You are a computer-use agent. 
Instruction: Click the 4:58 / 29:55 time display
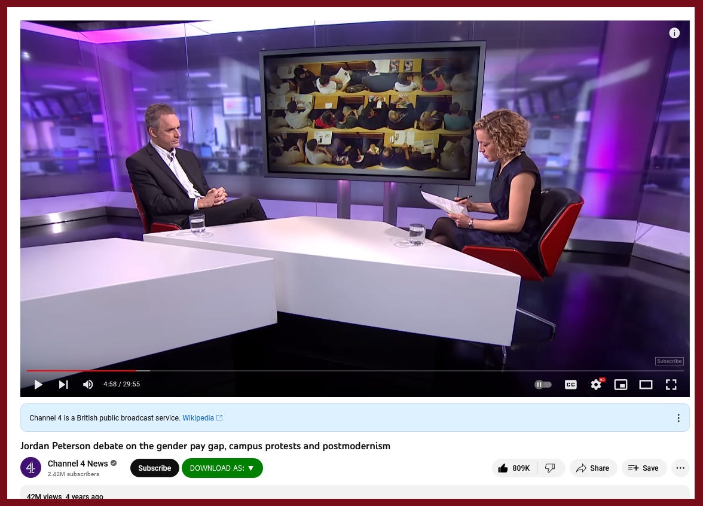(121, 385)
